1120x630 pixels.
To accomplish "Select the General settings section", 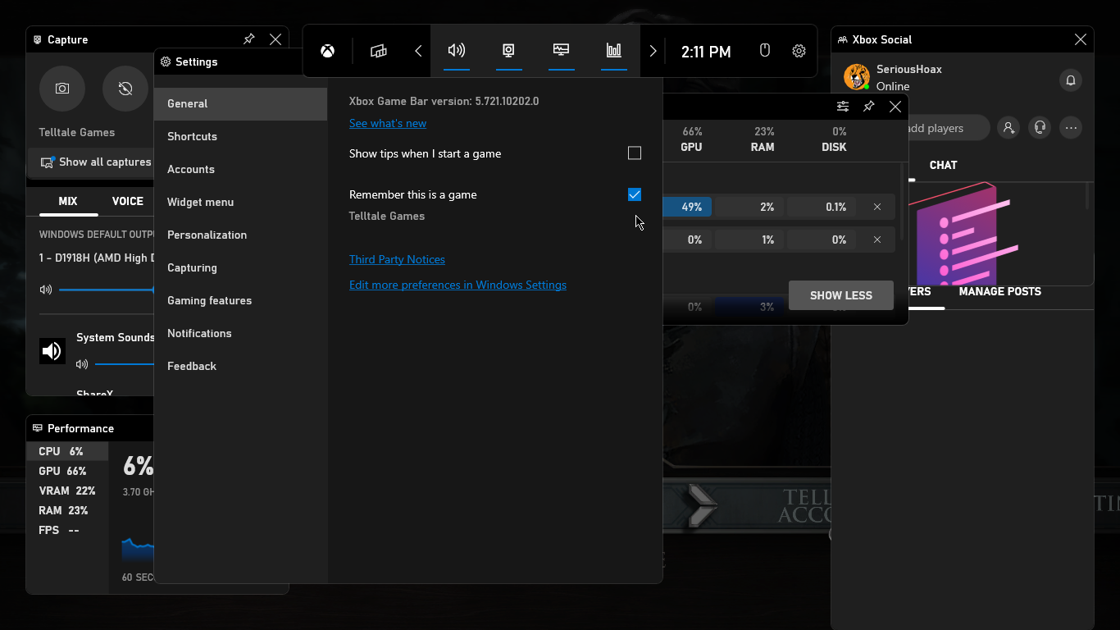I will 240,103.
